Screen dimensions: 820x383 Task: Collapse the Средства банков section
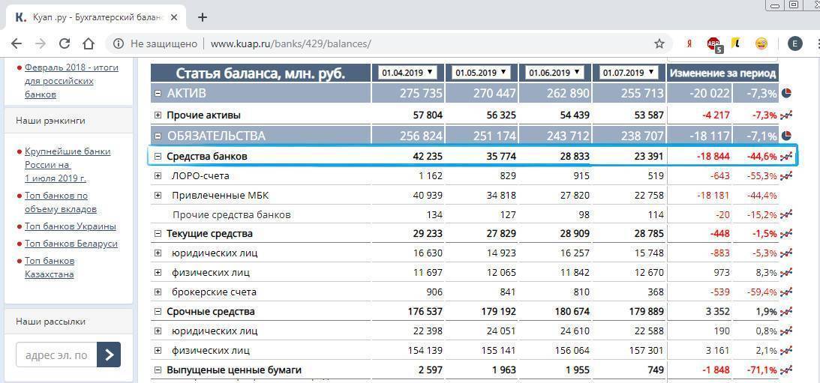pyautogui.click(x=158, y=157)
